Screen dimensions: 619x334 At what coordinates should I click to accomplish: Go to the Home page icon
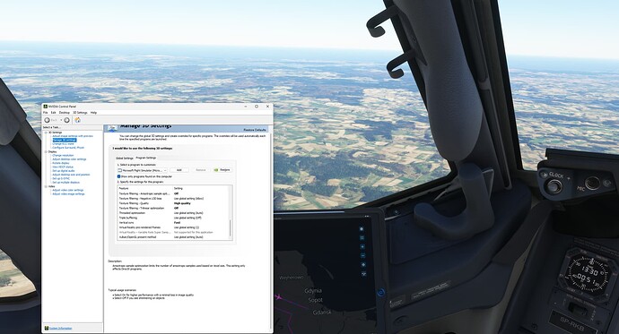pos(78,120)
